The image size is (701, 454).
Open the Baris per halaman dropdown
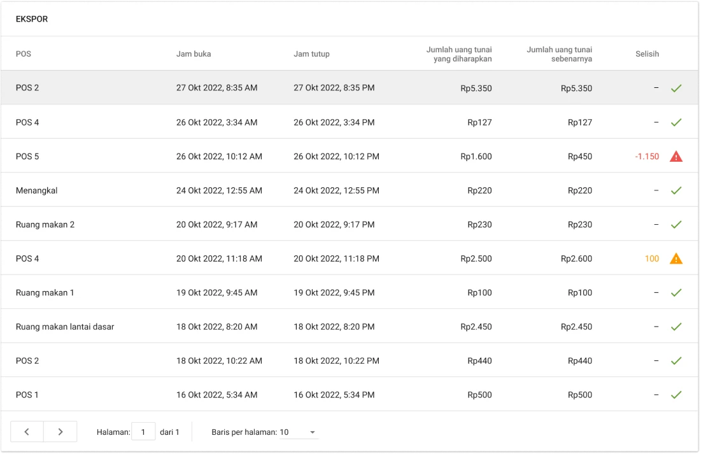tap(299, 432)
